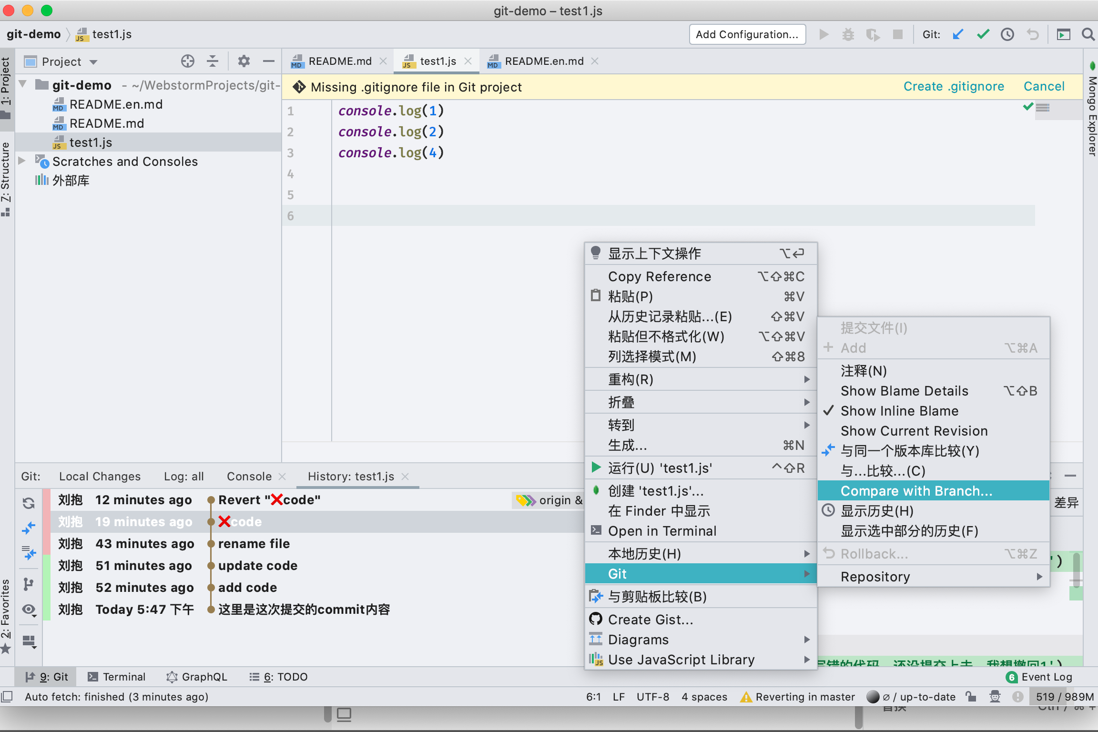Viewport: 1098px width, 732px height.
Task: Hide the Project panel with minus icon
Action: coord(269,61)
